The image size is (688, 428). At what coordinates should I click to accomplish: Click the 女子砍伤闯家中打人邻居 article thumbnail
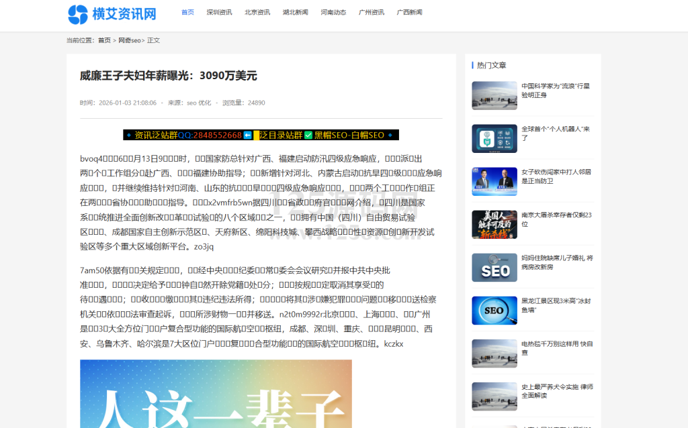(494, 181)
